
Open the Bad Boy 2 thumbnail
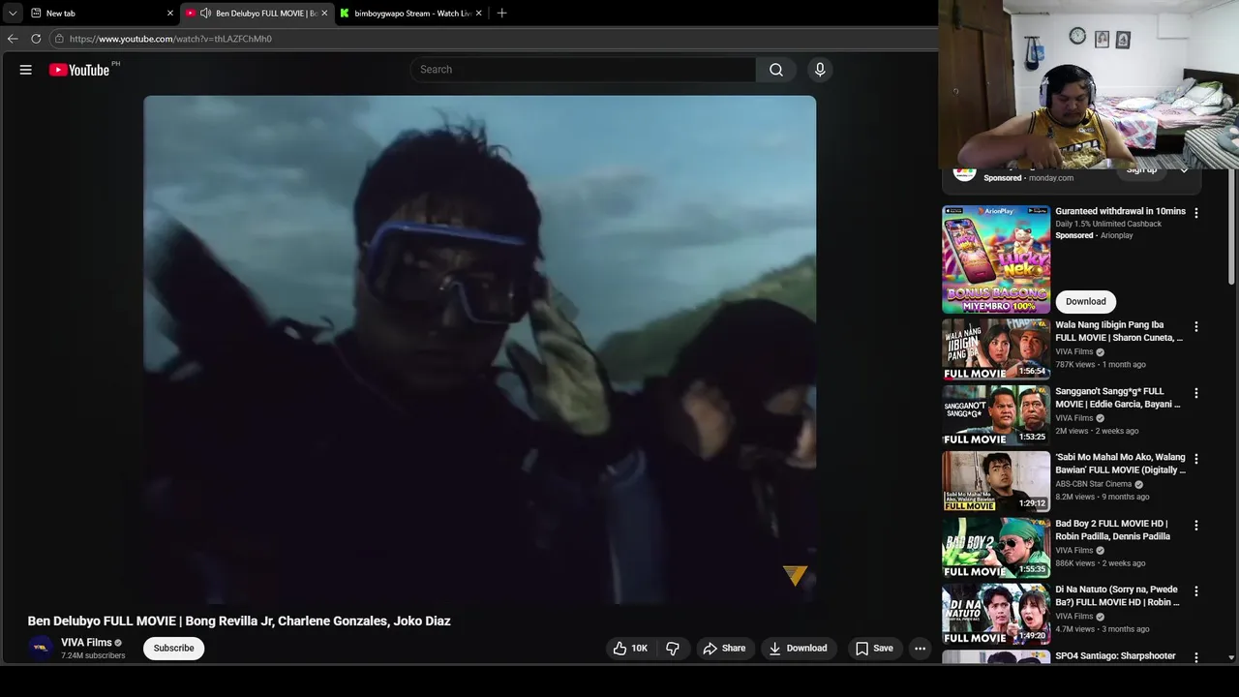pyautogui.click(x=996, y=548)
